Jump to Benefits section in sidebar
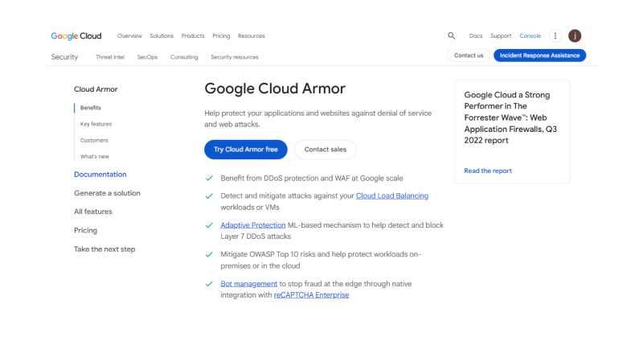Viewport: 643px width, 358px height. pos(91,108)
